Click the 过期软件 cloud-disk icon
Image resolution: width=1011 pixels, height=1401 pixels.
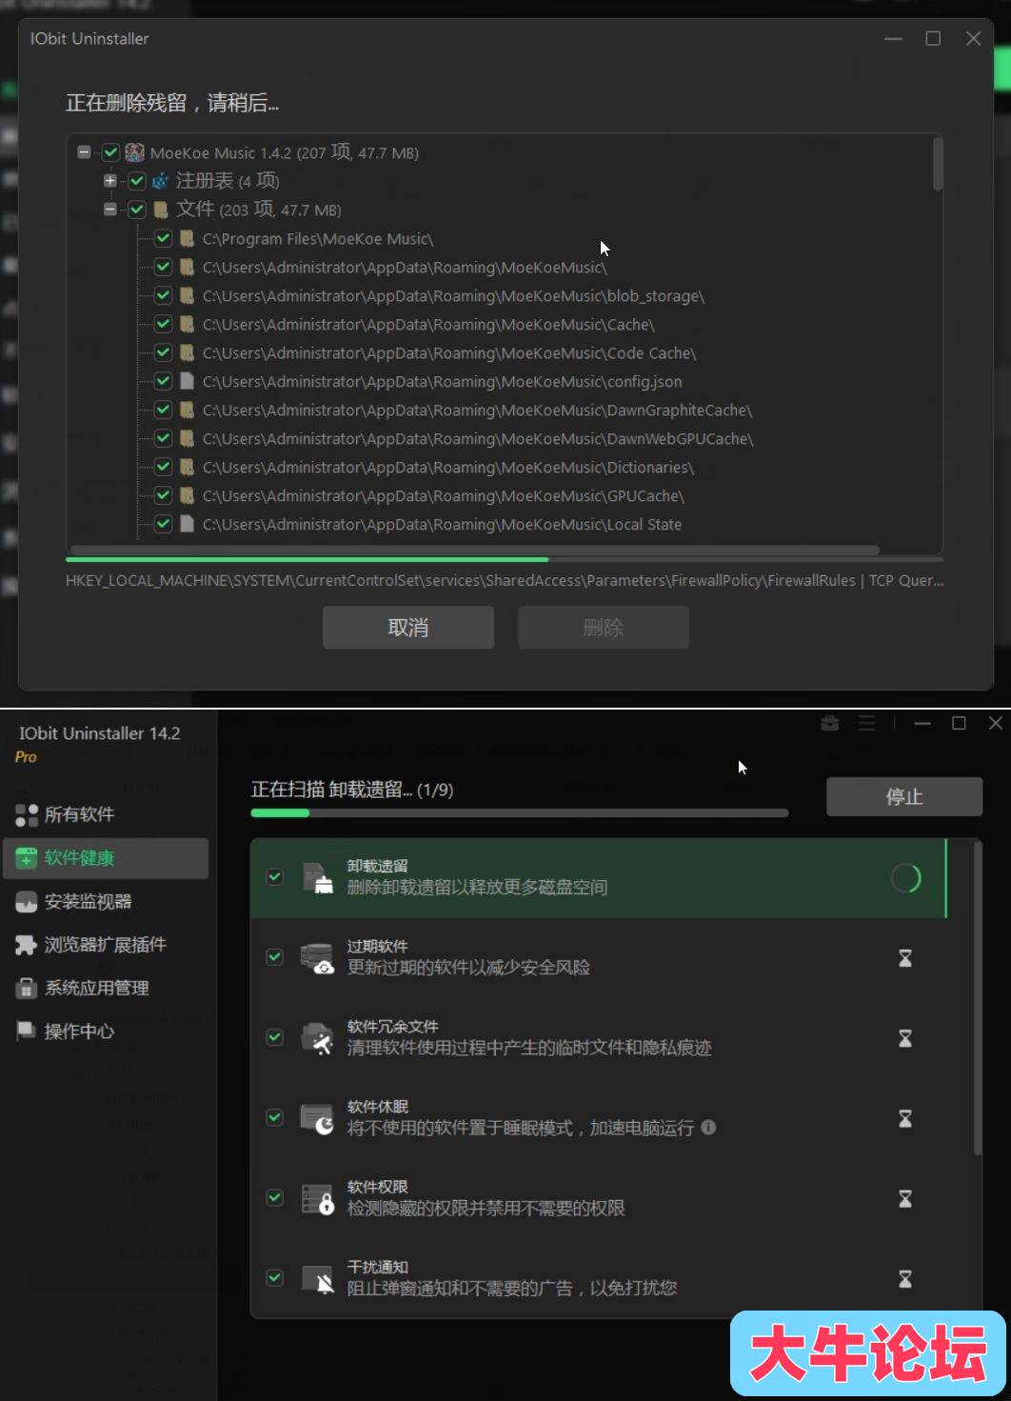pos(317,958)
